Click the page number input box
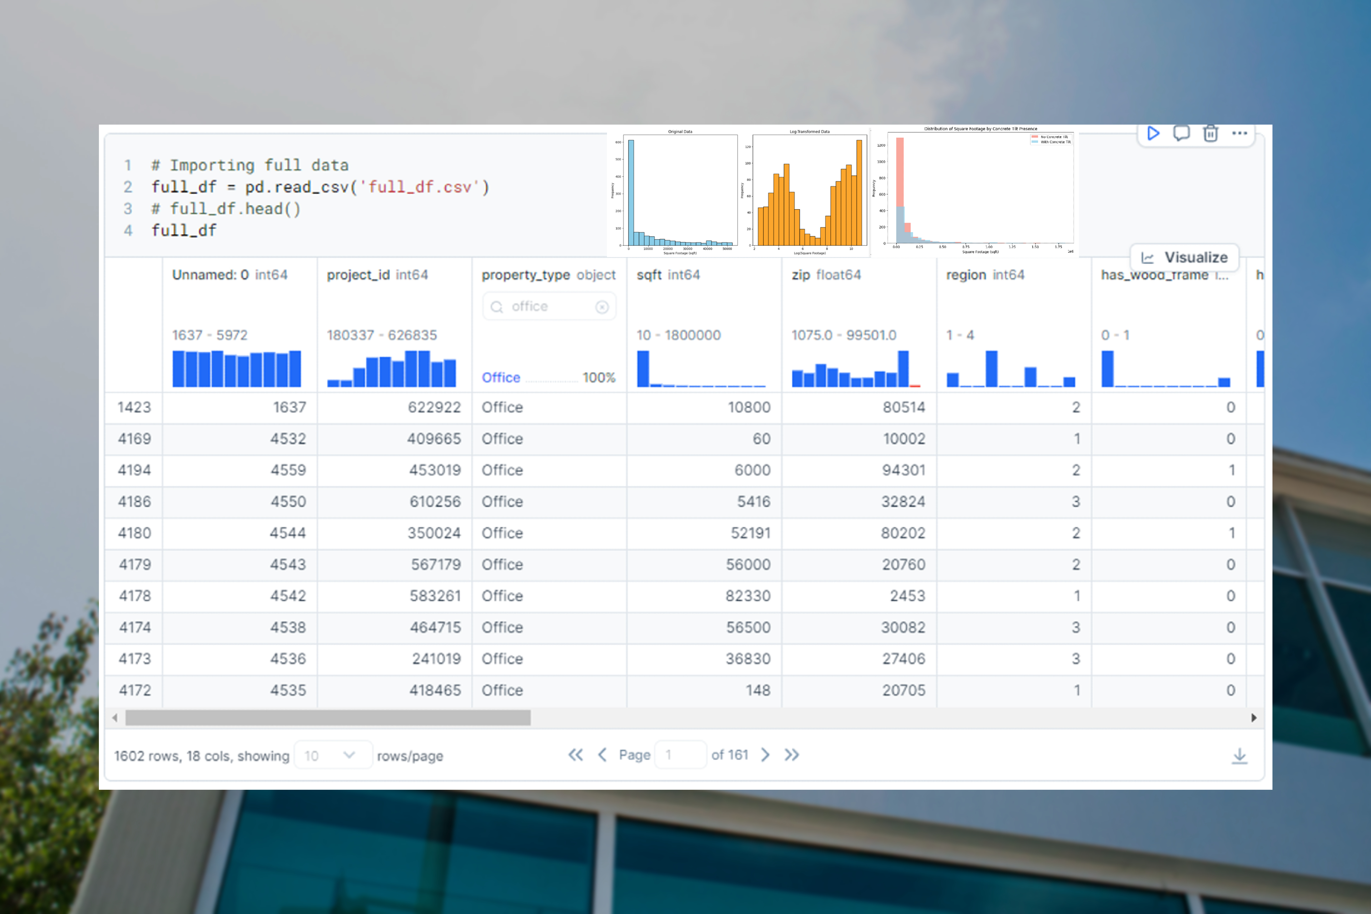 (680, 755)
